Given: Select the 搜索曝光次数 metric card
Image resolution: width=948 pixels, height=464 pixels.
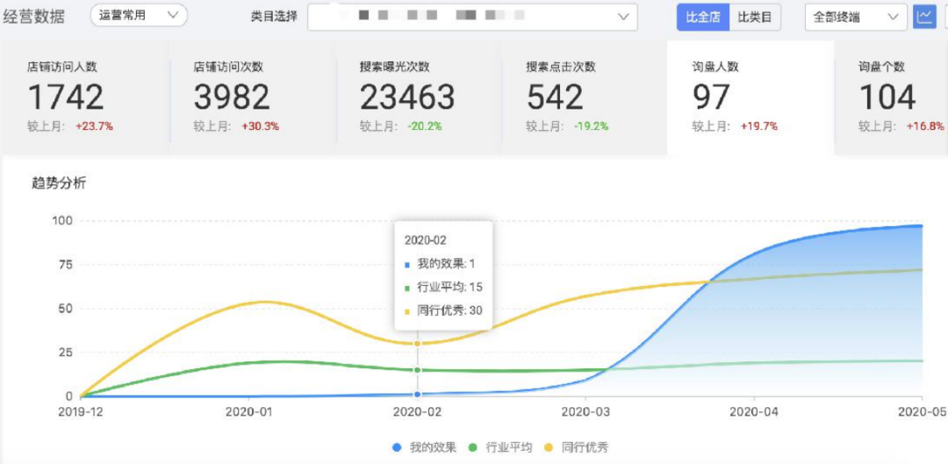Looking at the screenshot, I should 417,97.
